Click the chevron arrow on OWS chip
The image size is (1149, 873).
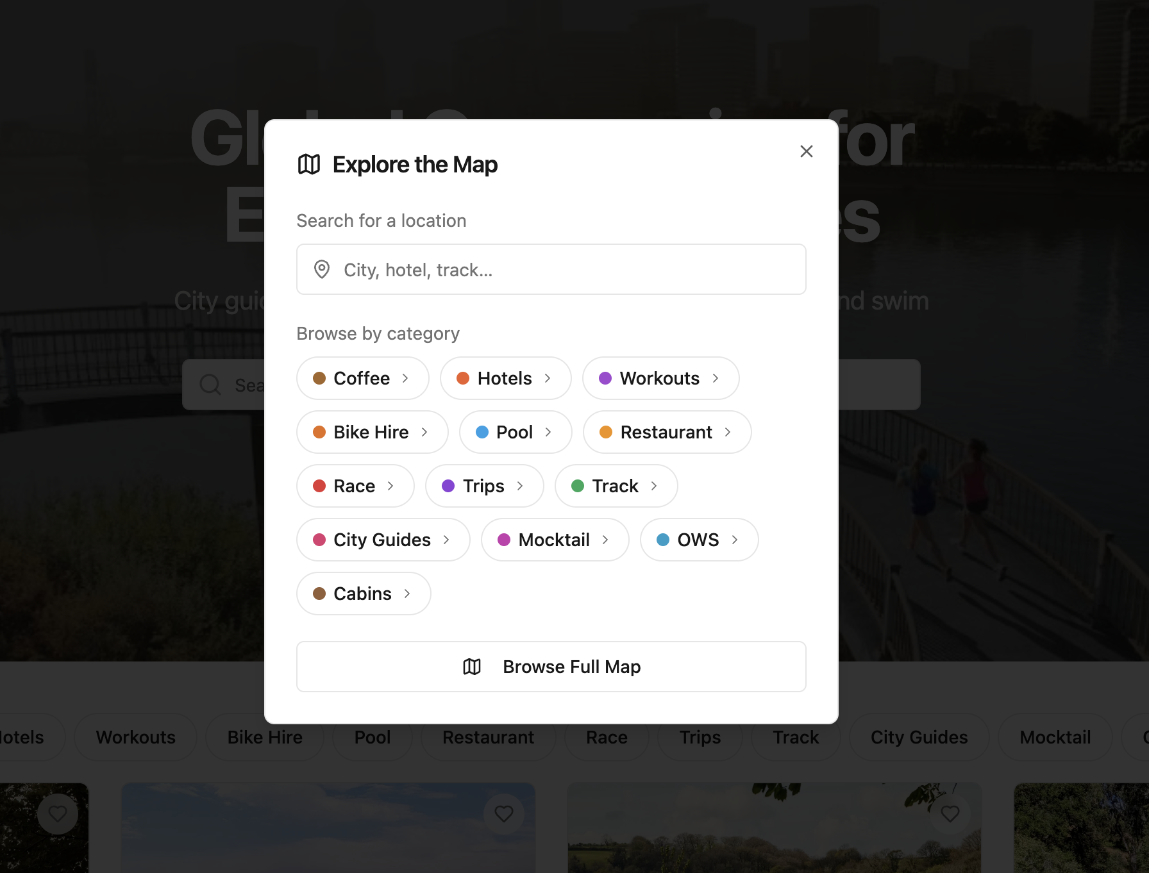pyautogui.click(x=735, y=540)
